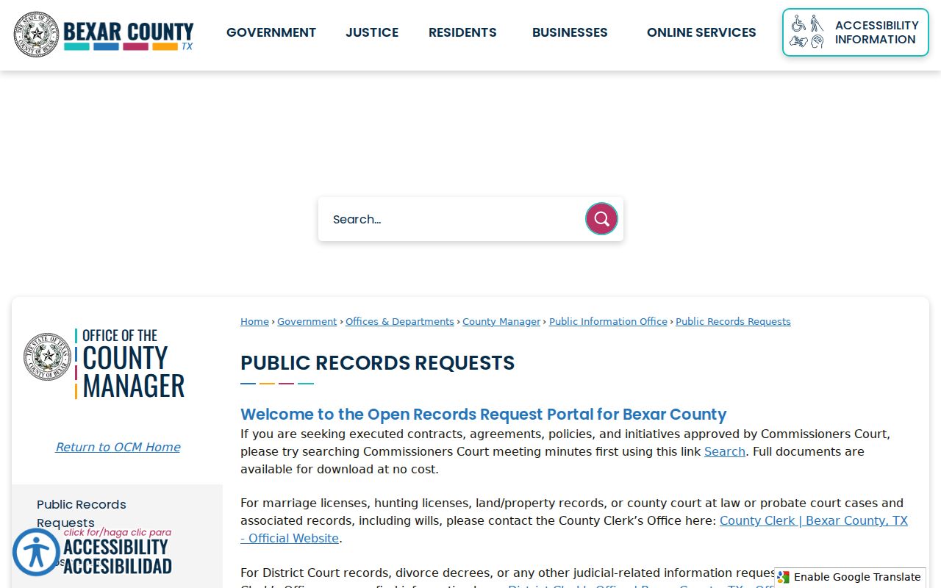Image resolution: width=941 pixels, height=588 pixels.
Task: Open the accessibility widget person icon
Action: point(36,552)
